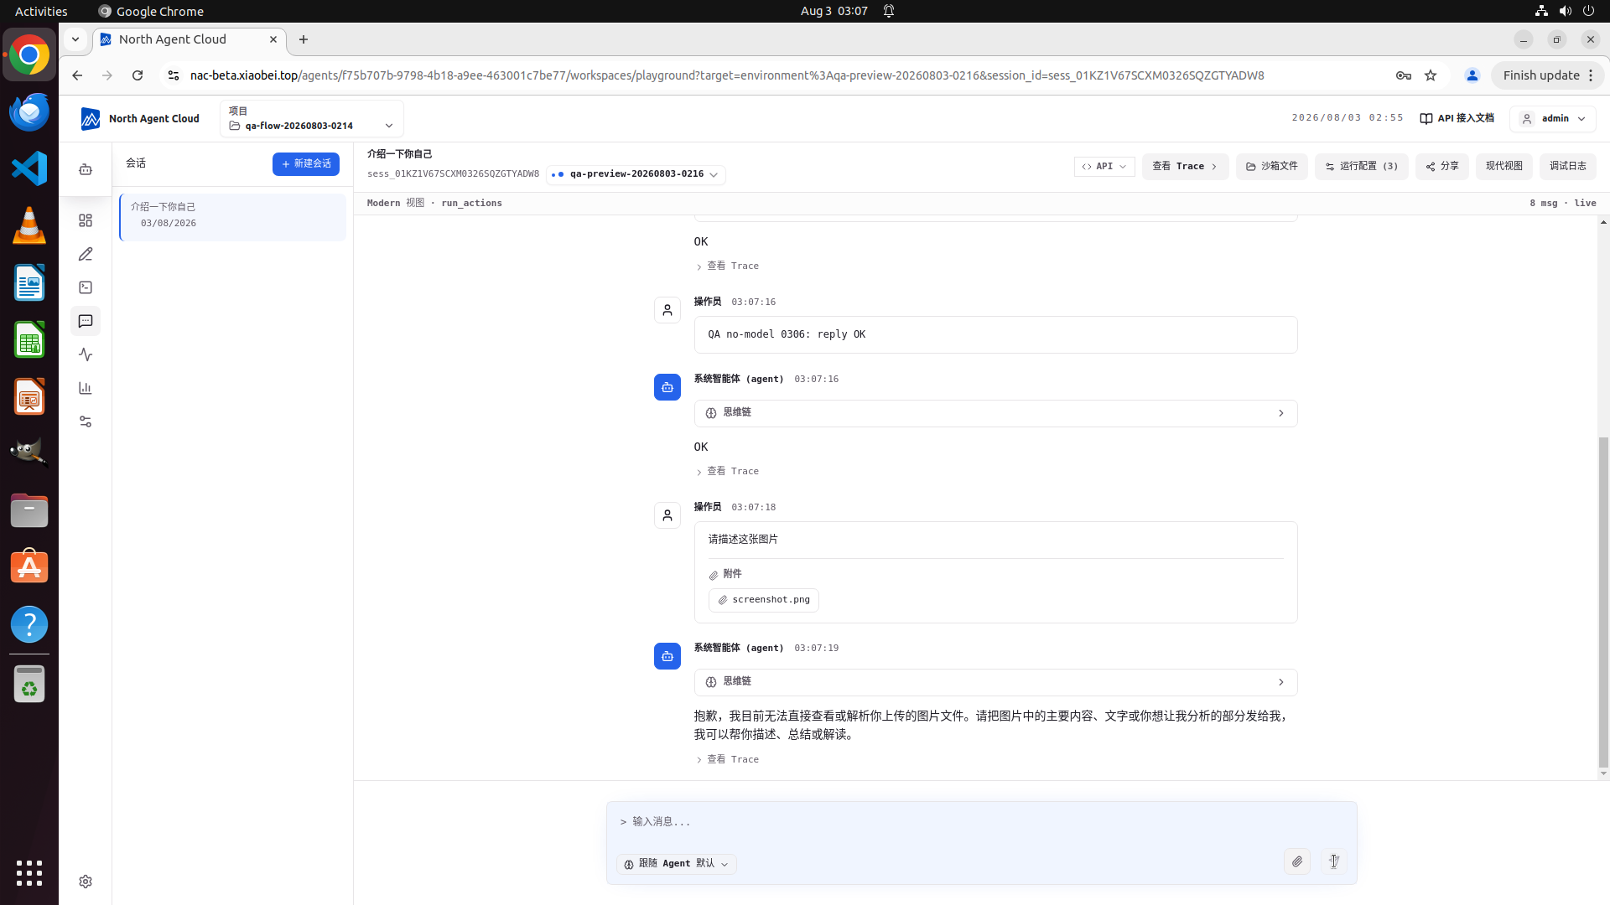
Task: Expand the topmost 查看 Trace link
Action: click(x=728, y=266)
